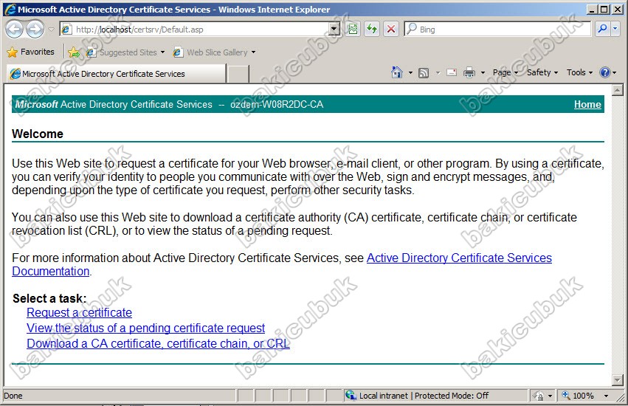The height and width of the screenshot is (406, 628).
Task: Open Active Directory Certificate Services Documentation link
Action: [x=459, y=258]
